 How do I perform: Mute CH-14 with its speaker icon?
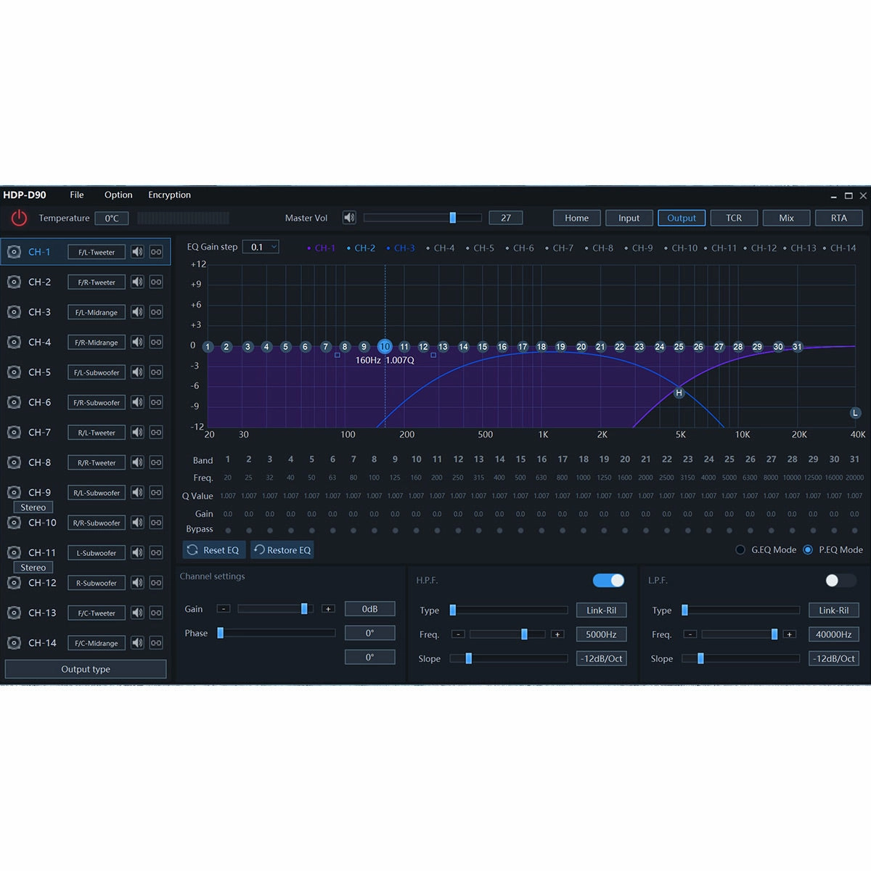tap(137, 643)
